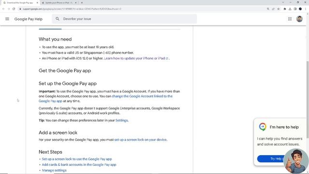
Task: Share this page from address bar
Action: pyautogui.click(x=273, y=9)
